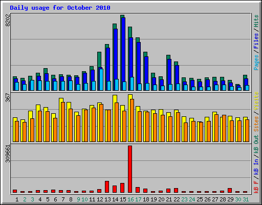Click day 10 on the x-axis
262x205 pixels.
click(x=84, y=199)
